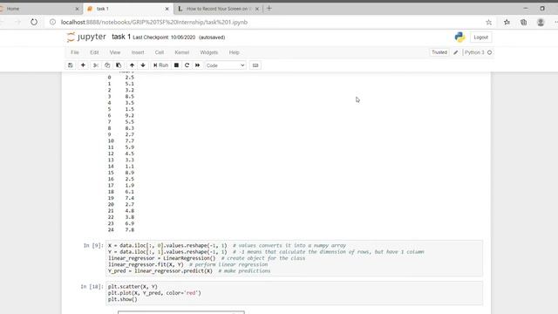This screenshot has width=558, height=314.
Task: Click the Trusted notebook button
Action: pos(439,52)
